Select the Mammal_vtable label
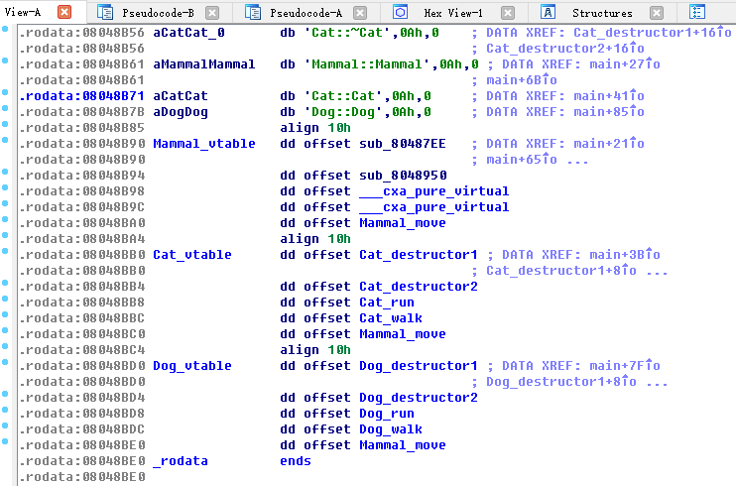736x486 pixels. coord(204,144)
